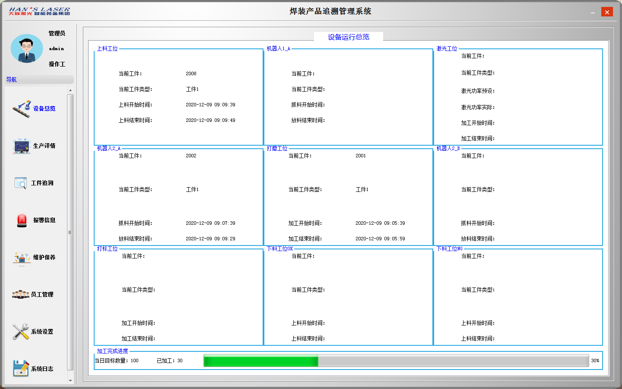Click the 机器人2_B group title

click(x=448, y=149)
